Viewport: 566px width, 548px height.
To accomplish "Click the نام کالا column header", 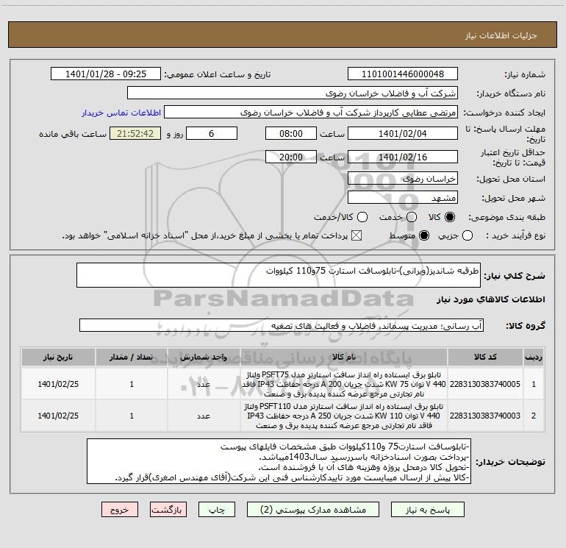I will tap(344, 357).
